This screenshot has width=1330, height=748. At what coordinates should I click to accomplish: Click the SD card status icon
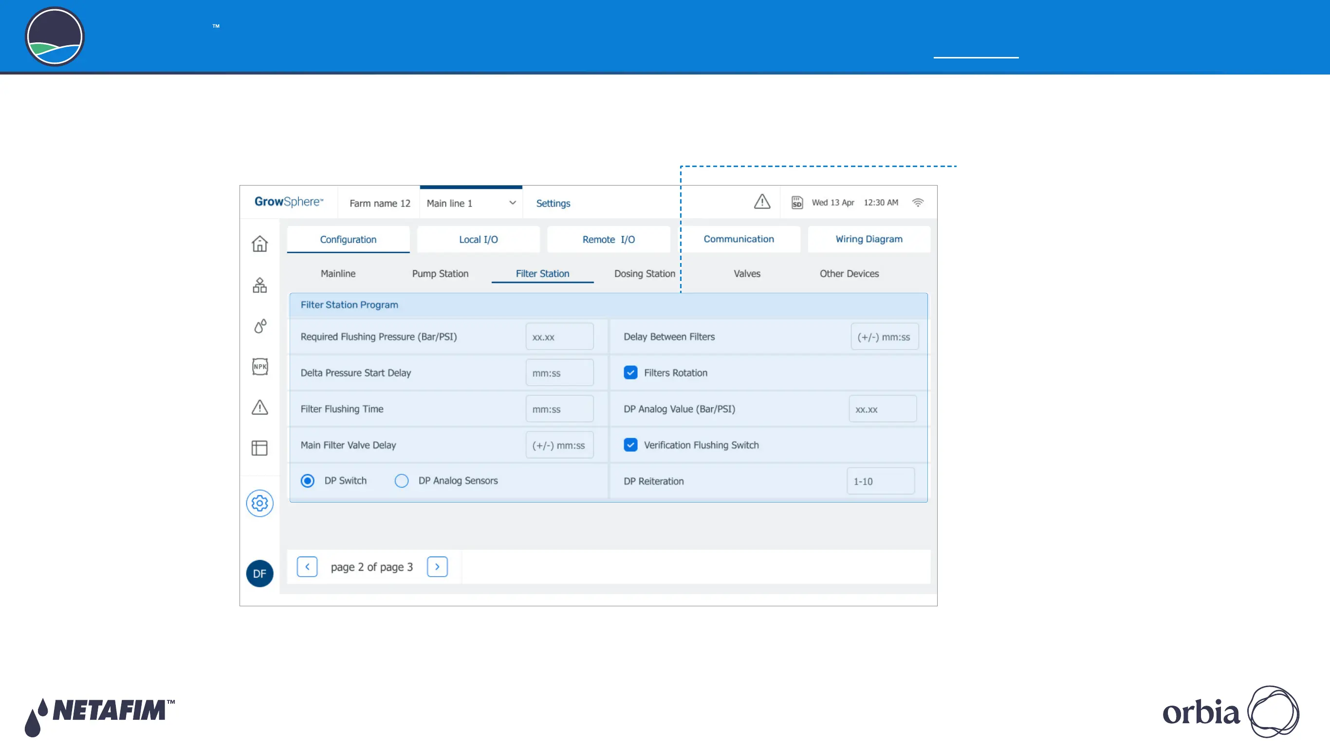[797, 203]
